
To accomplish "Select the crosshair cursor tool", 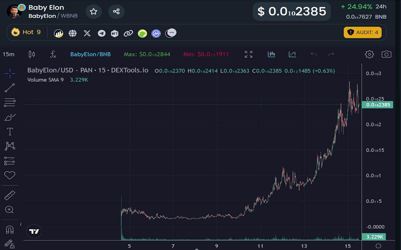I will [10, 73].
